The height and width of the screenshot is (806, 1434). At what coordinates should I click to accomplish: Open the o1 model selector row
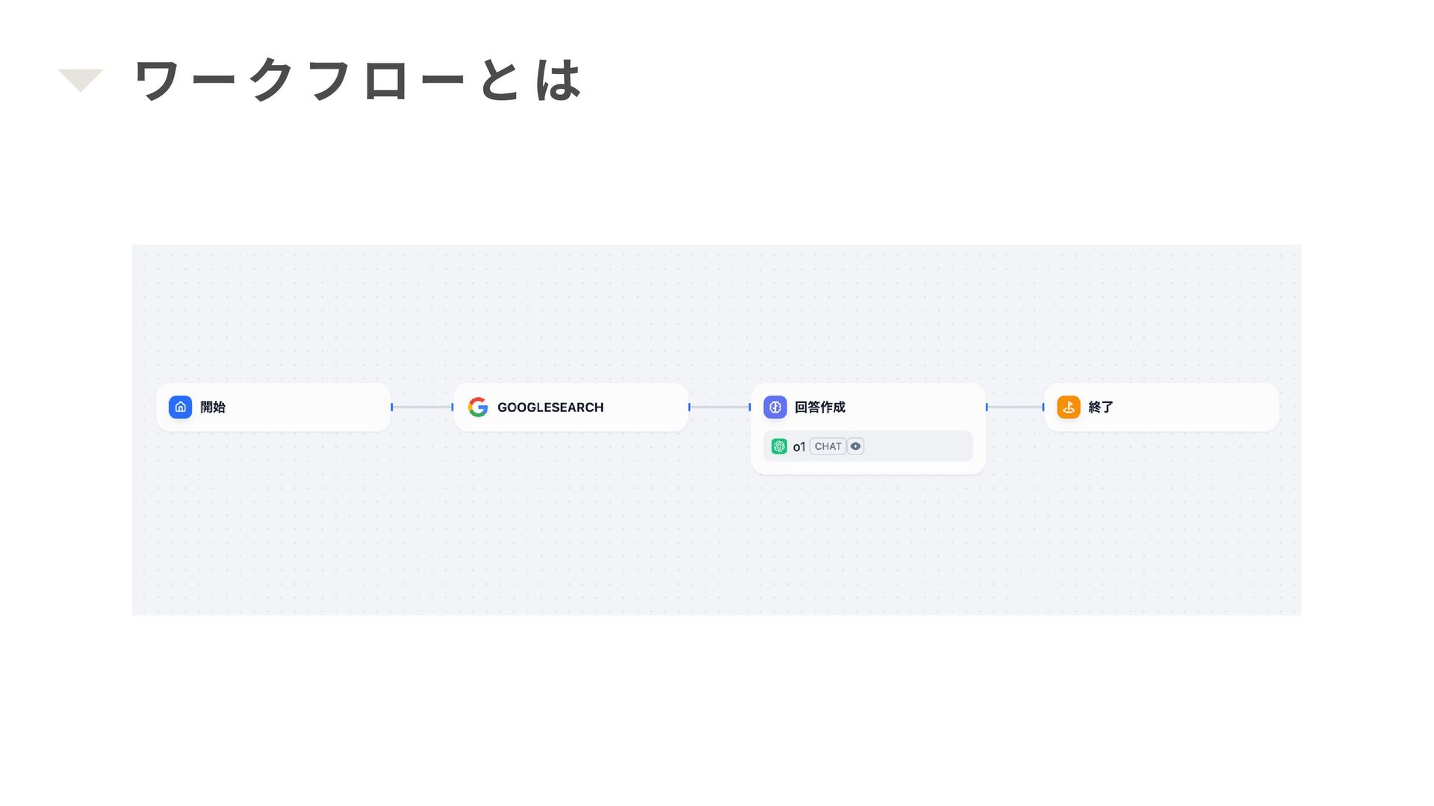(x=868, y=446)
